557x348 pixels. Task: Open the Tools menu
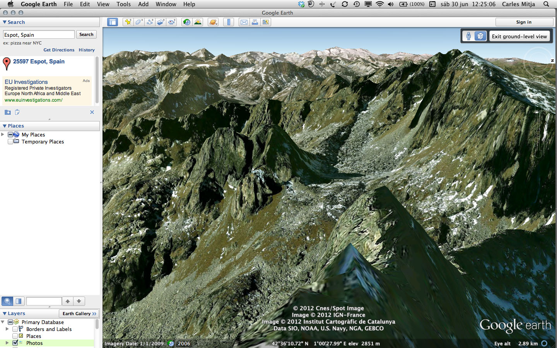pyautogui.click(x=123, y=4)
